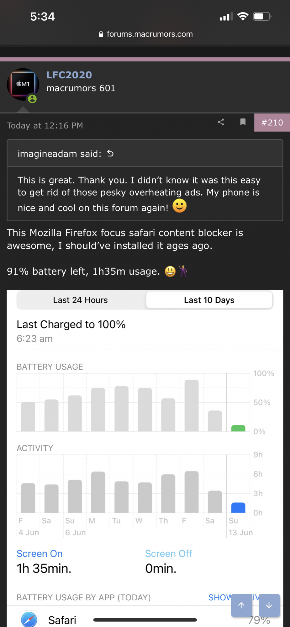Tap the forums.macrumors.com address bar
The image size is (290, 627).
tap(146, 34)
